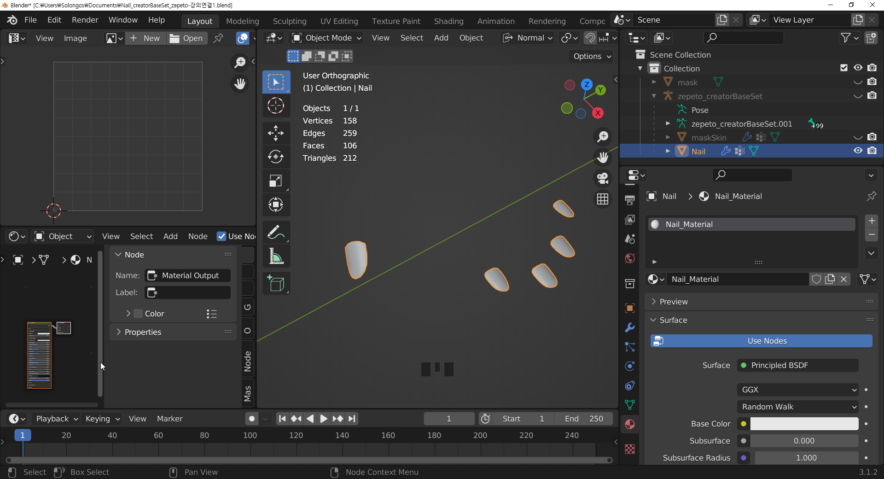Screen dimensions: 884x479
Task: Open the Scene properties tab
Action: pos(630,239)
